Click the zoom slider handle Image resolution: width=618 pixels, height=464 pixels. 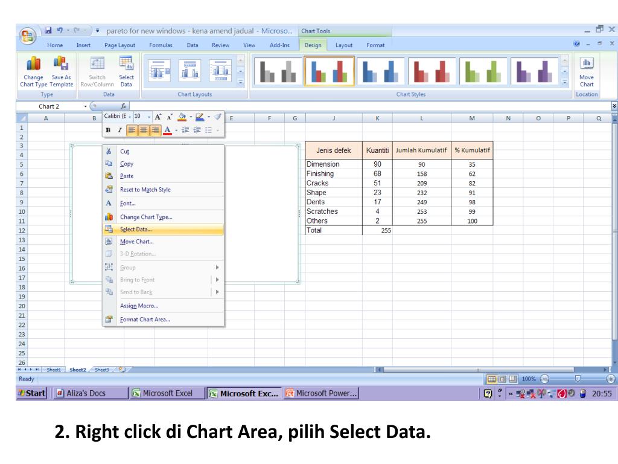coord(578,379)
